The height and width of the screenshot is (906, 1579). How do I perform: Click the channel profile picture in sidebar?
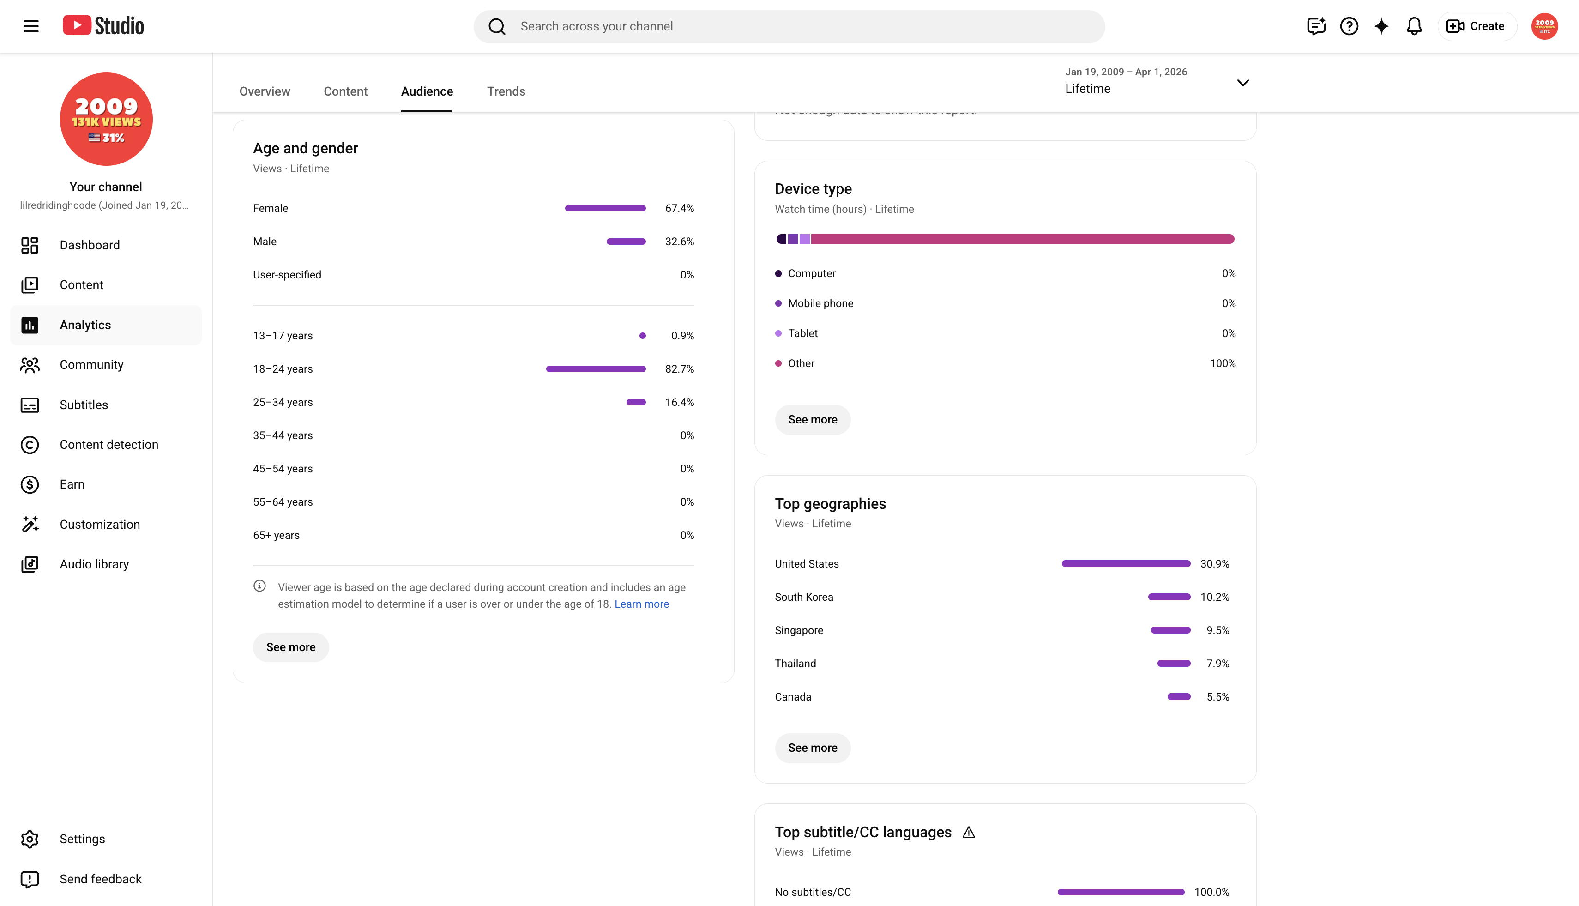[106, 119]
